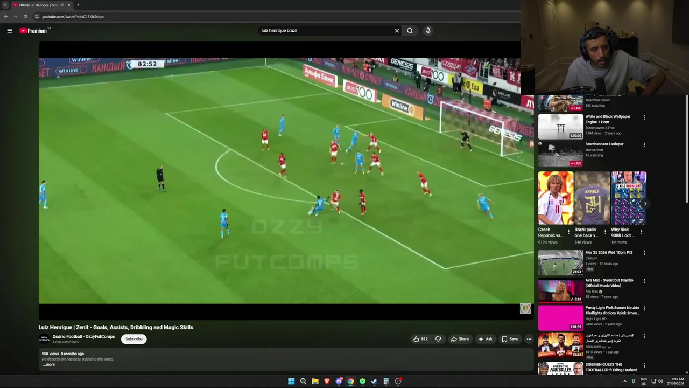Go forward with the browser forward arrow
This screenshot has height=388, width=689.
15,17
